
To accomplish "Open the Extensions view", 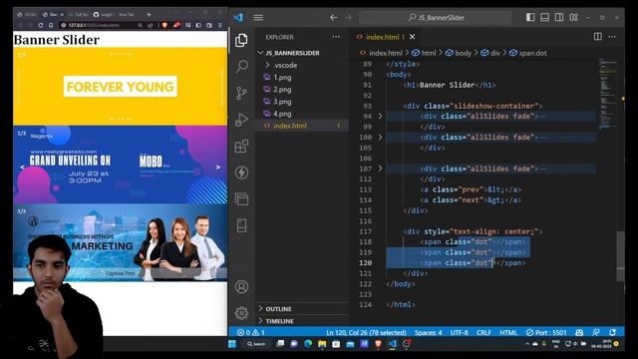I will (x=241, y=147).
